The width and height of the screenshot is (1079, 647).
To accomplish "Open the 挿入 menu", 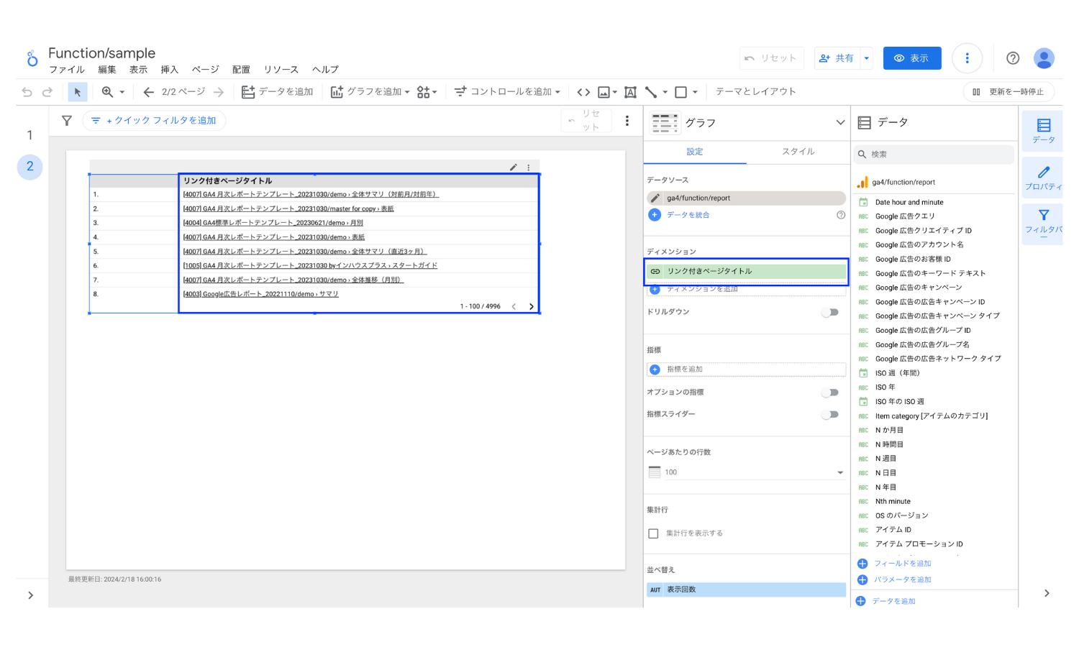I will click(x=170, y=70).
